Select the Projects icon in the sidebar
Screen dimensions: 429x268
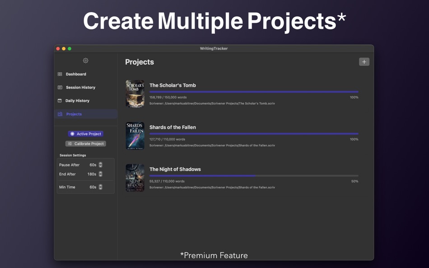tap(60, 114)
